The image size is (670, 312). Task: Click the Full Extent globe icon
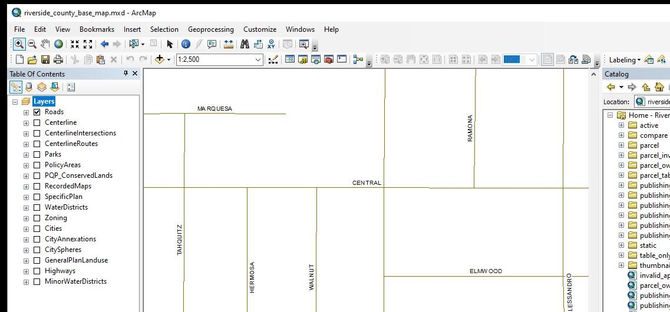pyautogui.click(x=59, y=44)
